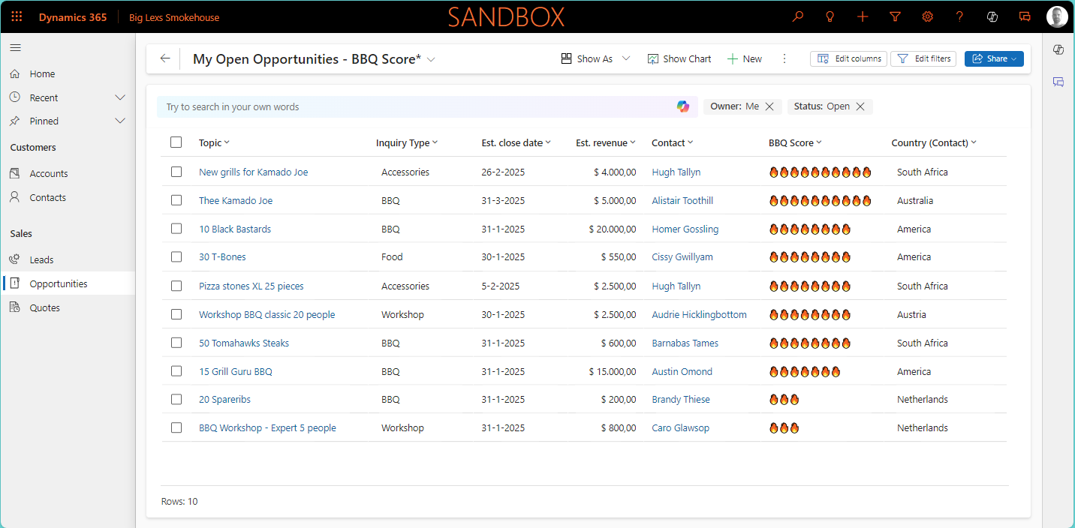
Task: Open the Dynamics 365 app launcher waffle
Action: click(x=17, y=16)
